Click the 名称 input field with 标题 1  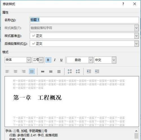tap(84, 20)
